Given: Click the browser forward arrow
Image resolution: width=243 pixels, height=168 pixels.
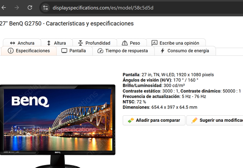Looking at the screenshot, I should click(x=17, y=8).
